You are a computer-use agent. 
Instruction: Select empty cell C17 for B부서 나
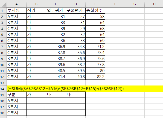tap(56, 107)
